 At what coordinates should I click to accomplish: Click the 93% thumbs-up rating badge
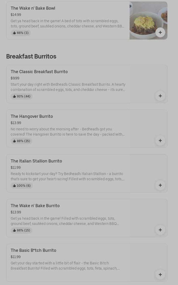pyautogui.click(x=22, y=96)
